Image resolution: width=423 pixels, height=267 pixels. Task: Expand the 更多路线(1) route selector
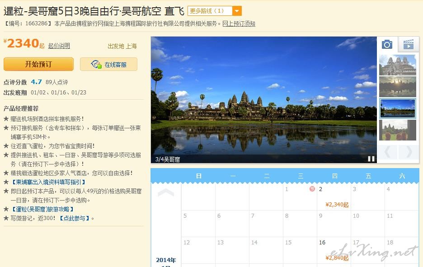click(x=215, y=11)
